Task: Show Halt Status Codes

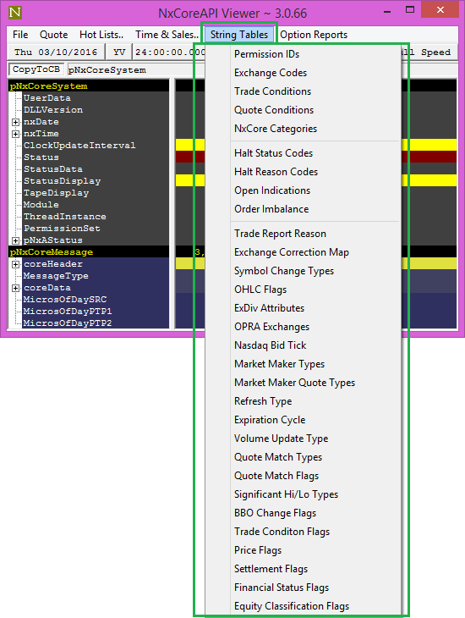Action: (x=273, y=153)
